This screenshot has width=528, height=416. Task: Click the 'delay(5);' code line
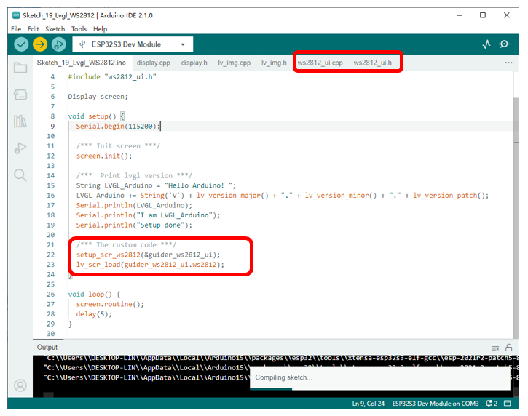[94, 314]
